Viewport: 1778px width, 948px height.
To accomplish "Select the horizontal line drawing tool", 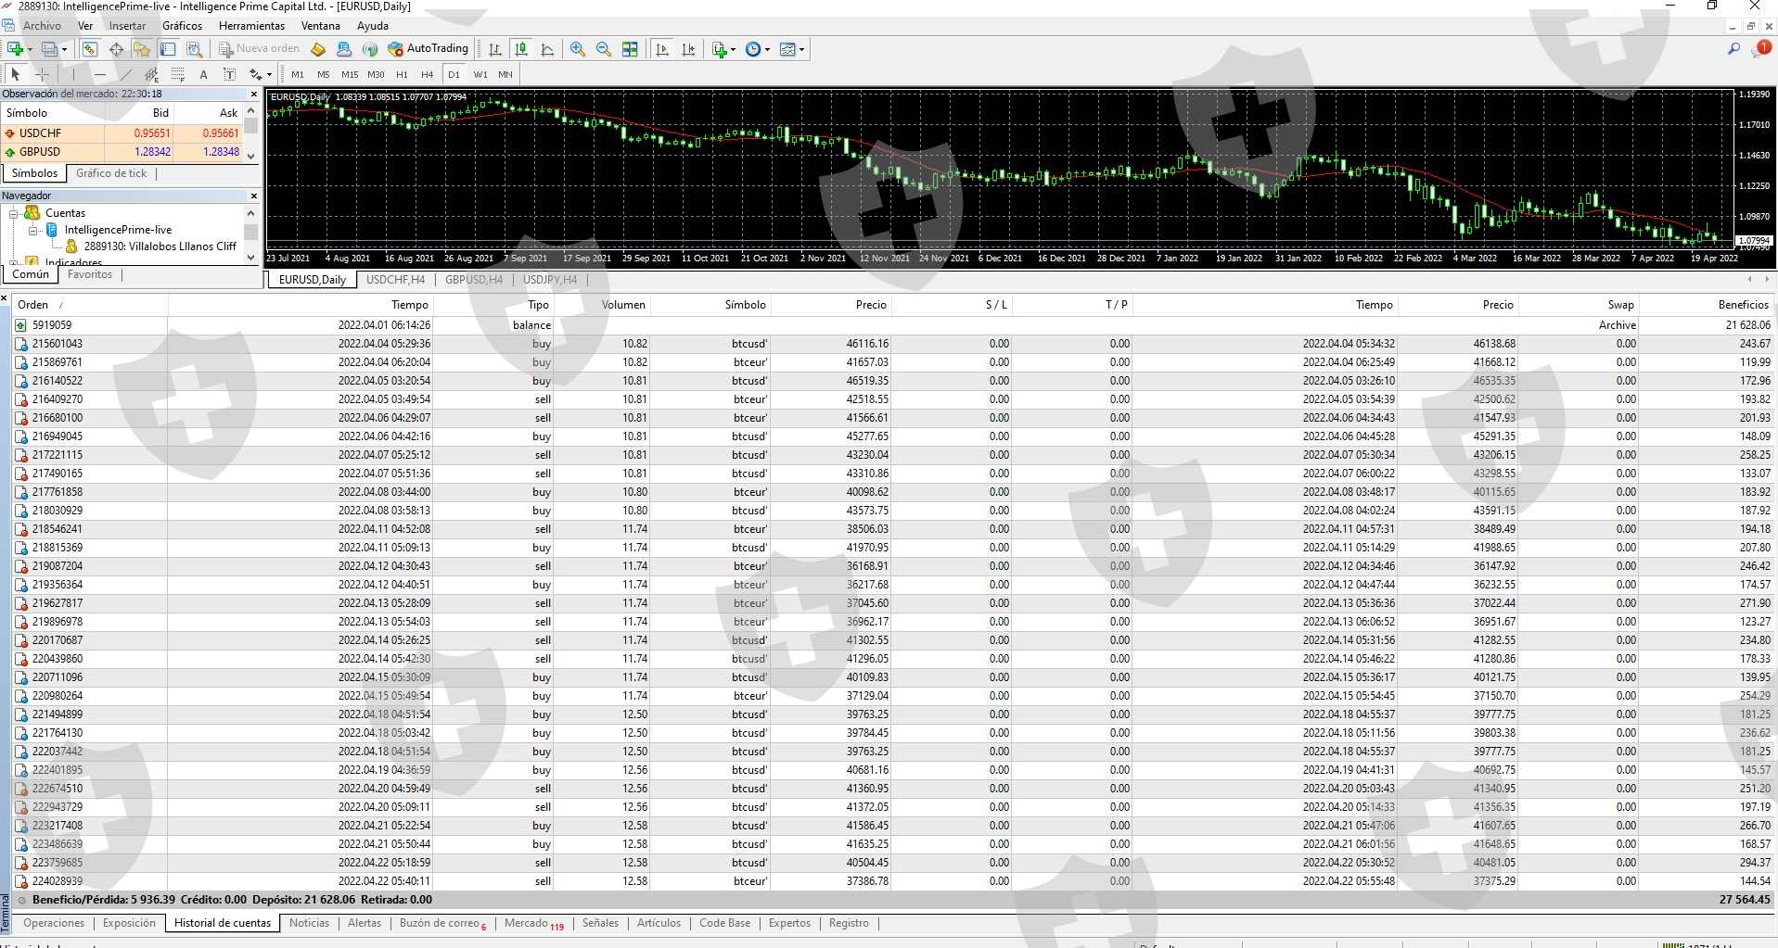I will coord(99,74).
